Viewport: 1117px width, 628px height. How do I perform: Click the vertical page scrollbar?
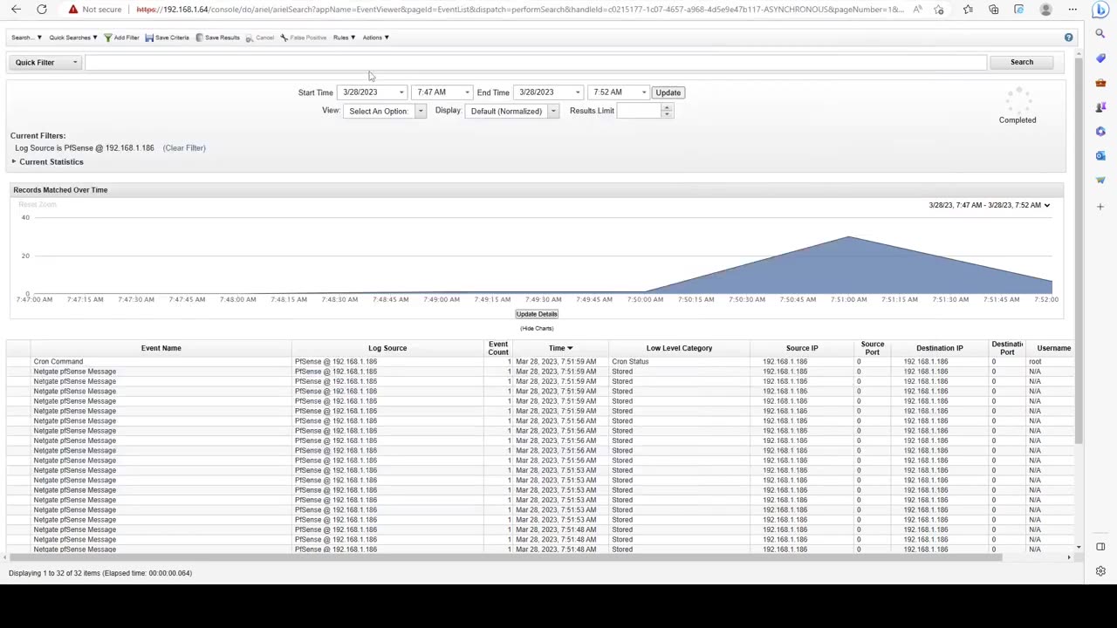pos(1079,253)
